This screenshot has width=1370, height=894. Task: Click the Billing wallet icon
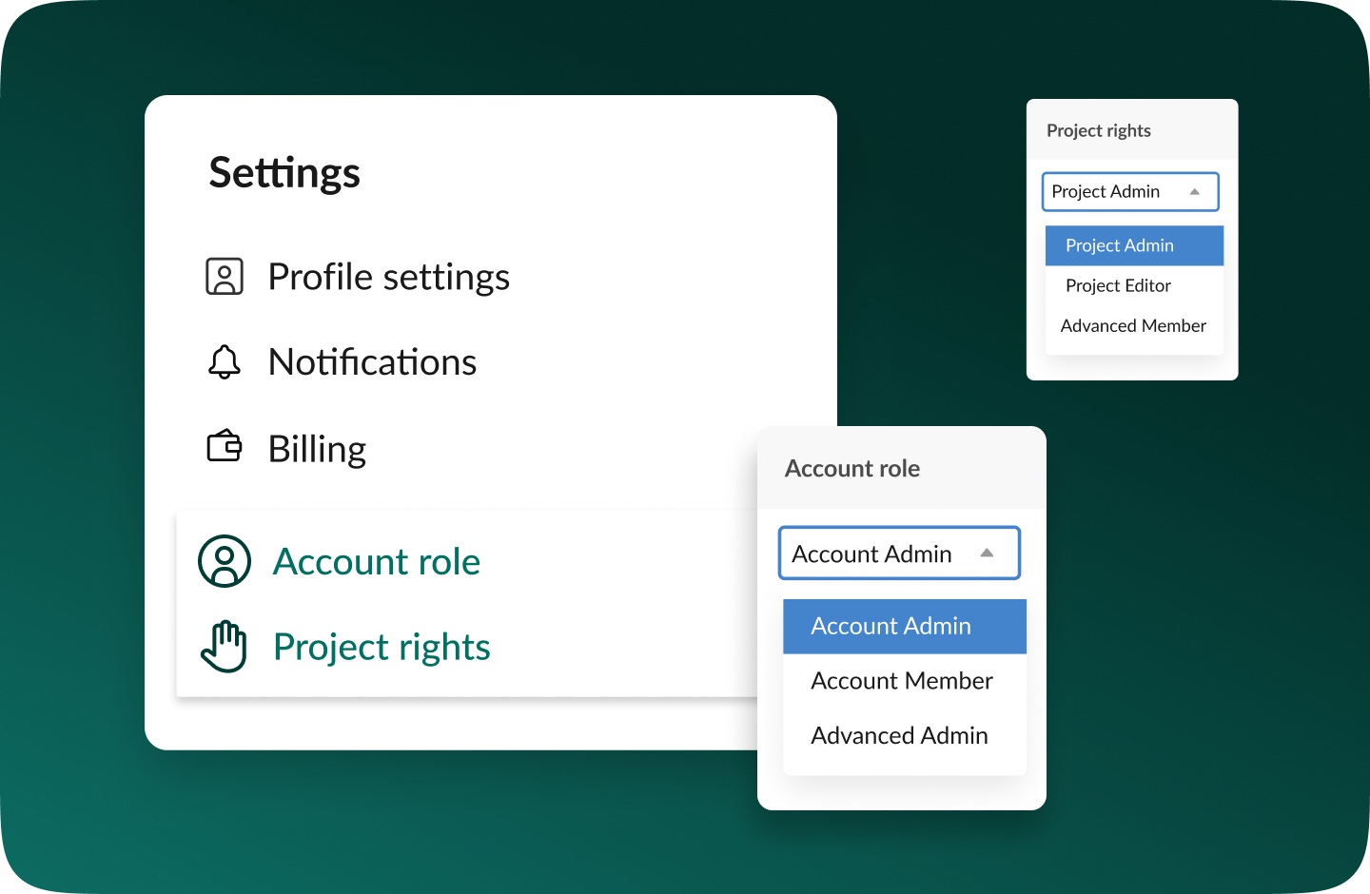[x=225, y=446]
